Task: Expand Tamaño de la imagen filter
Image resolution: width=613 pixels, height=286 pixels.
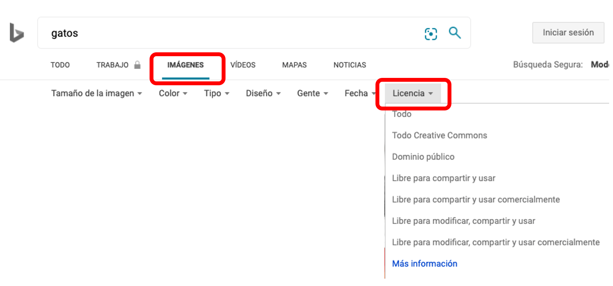Action: 96,93
